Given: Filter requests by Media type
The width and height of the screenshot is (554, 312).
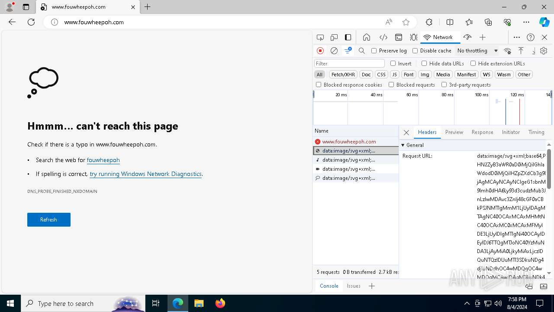Looking at the screenshot, I should [x=443, y=75].
